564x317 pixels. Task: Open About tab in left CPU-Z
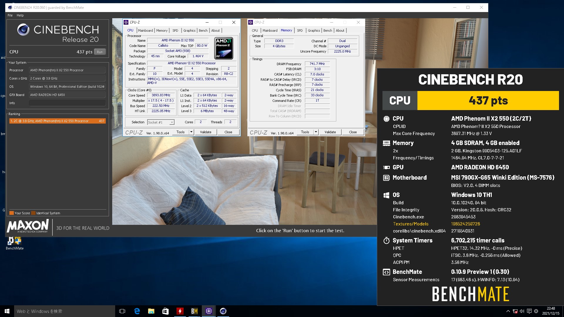coord(216,31)
